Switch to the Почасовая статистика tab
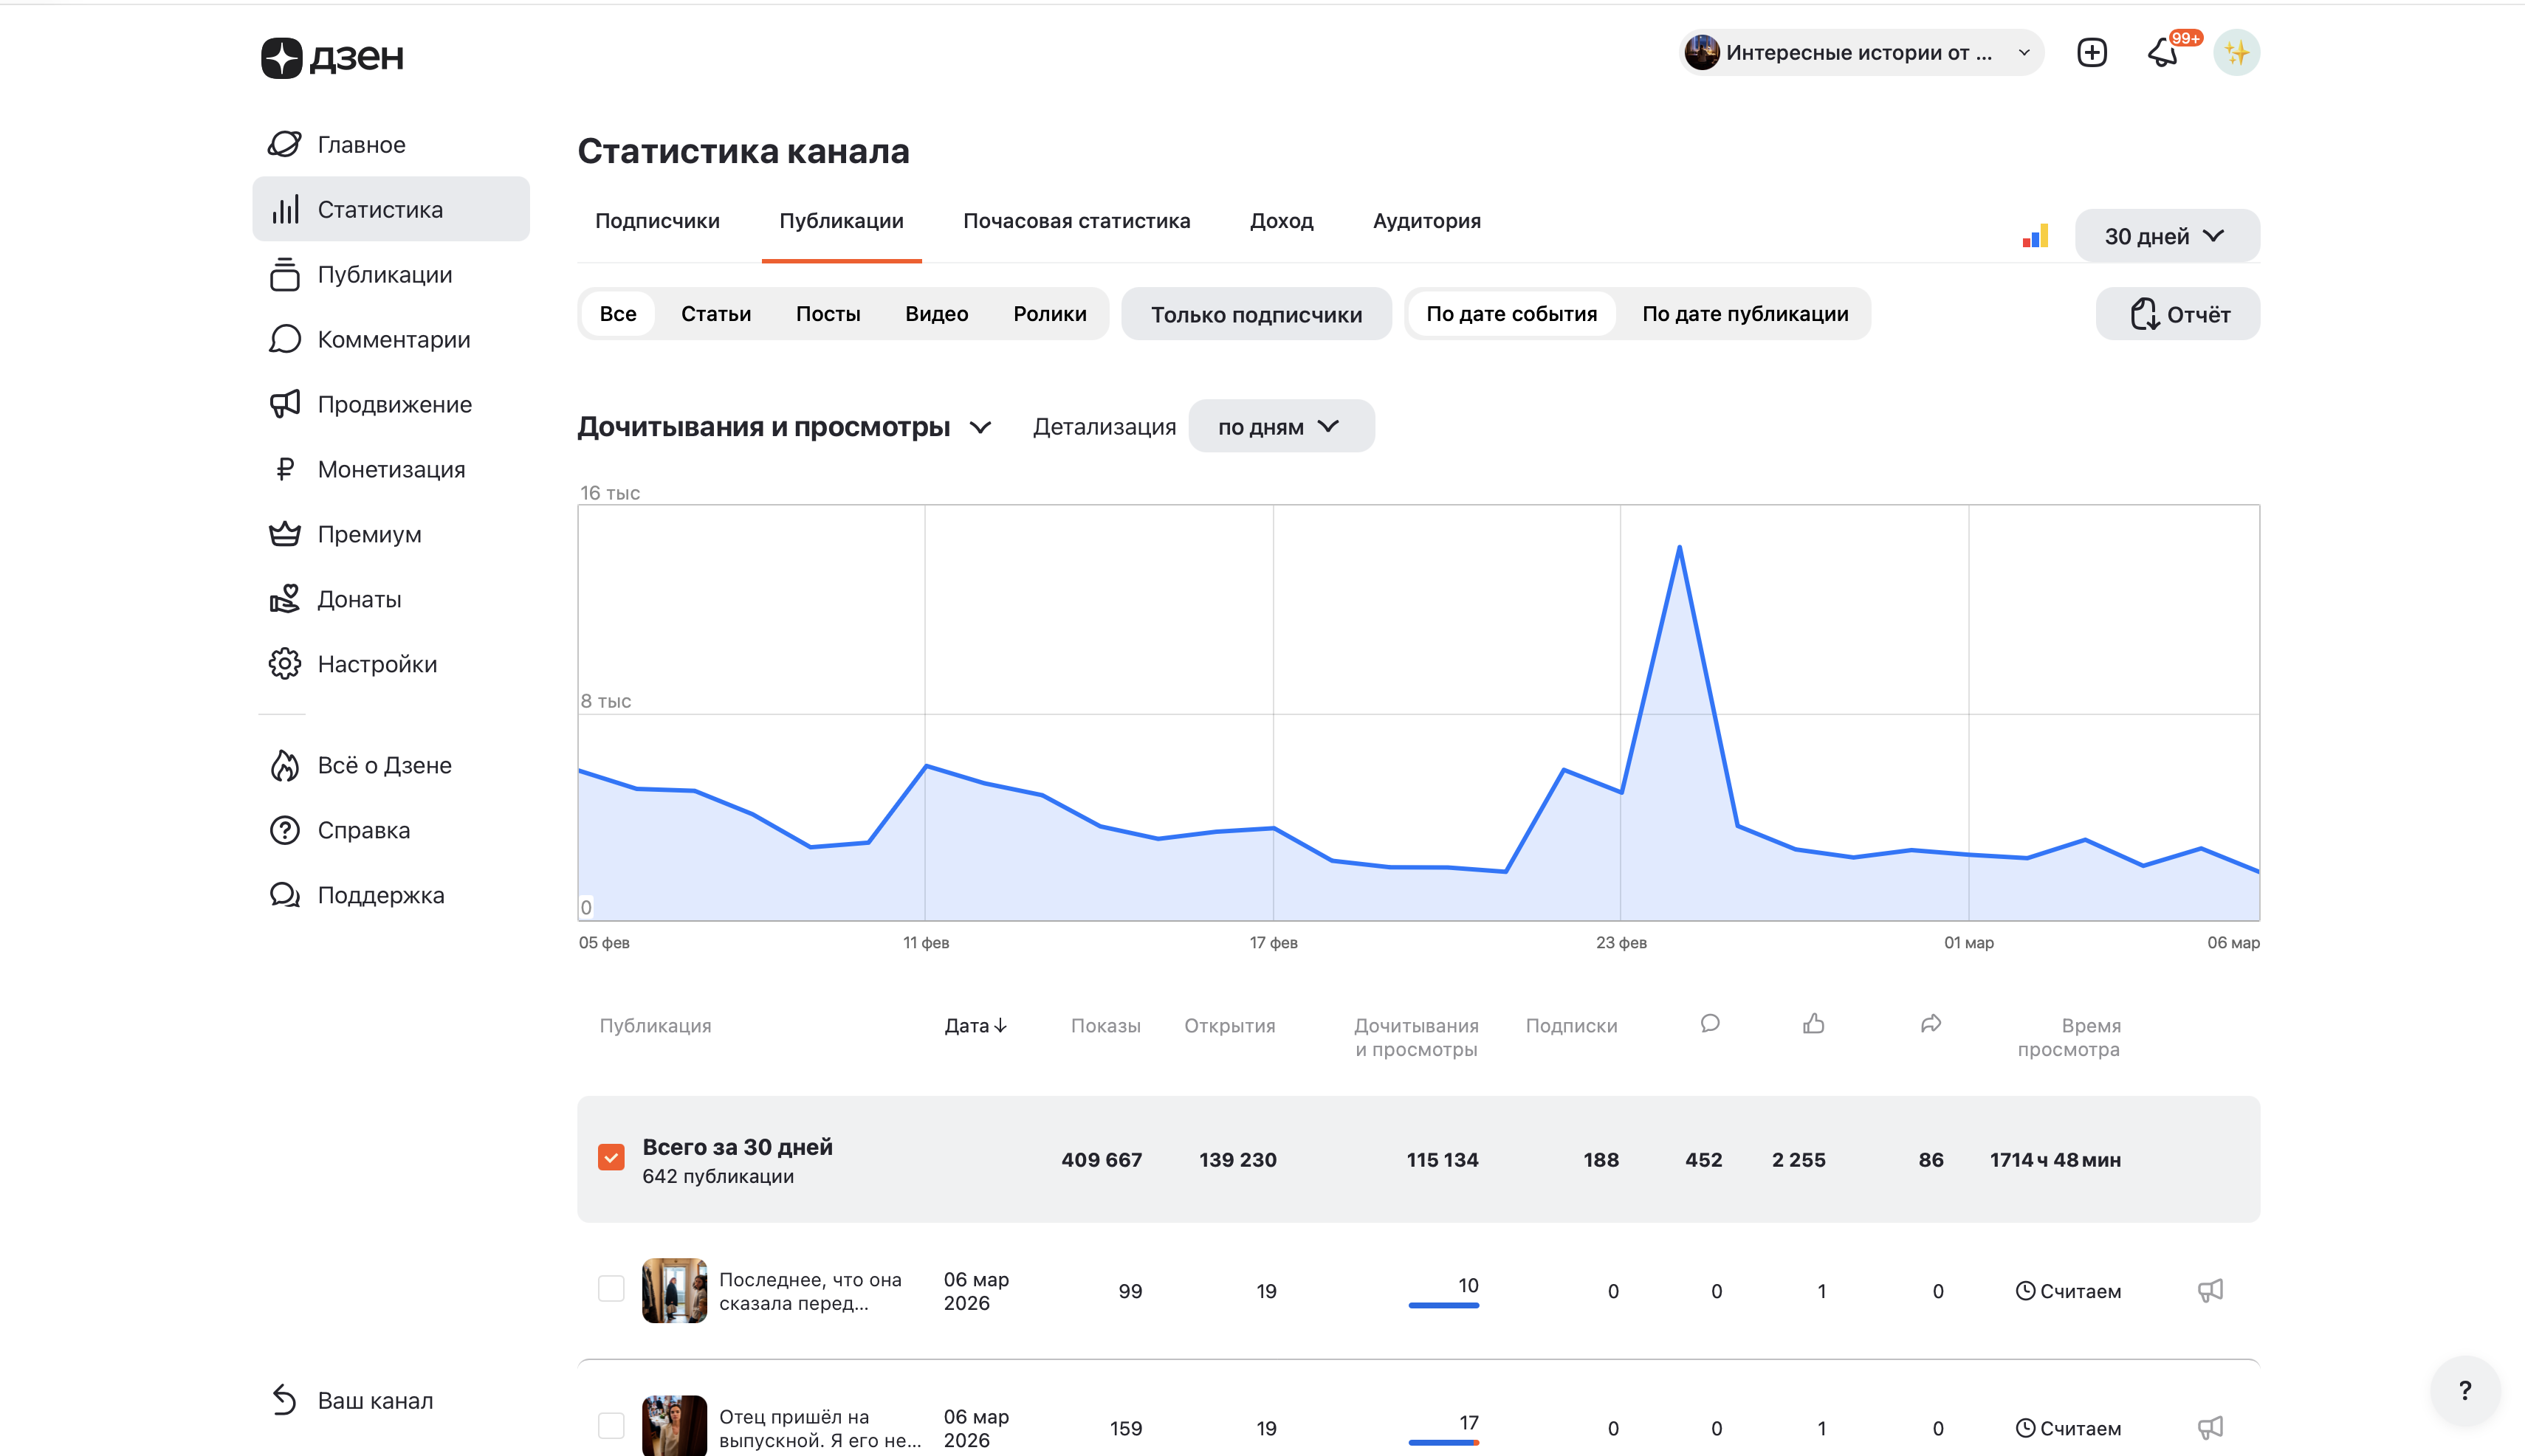The image size is (2525, 1456). [x=1076, y=221]
